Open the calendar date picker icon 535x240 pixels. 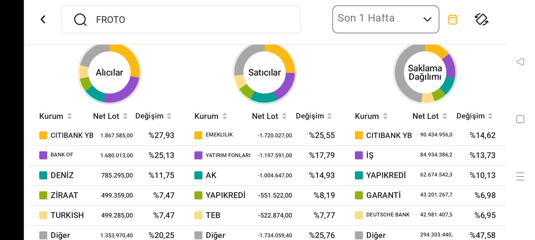coord(453,19)
